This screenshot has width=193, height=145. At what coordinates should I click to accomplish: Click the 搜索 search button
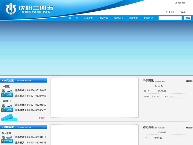coord(188,18)
